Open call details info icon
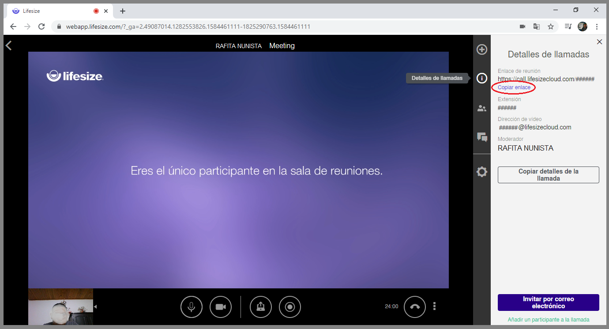 point(482,79)
